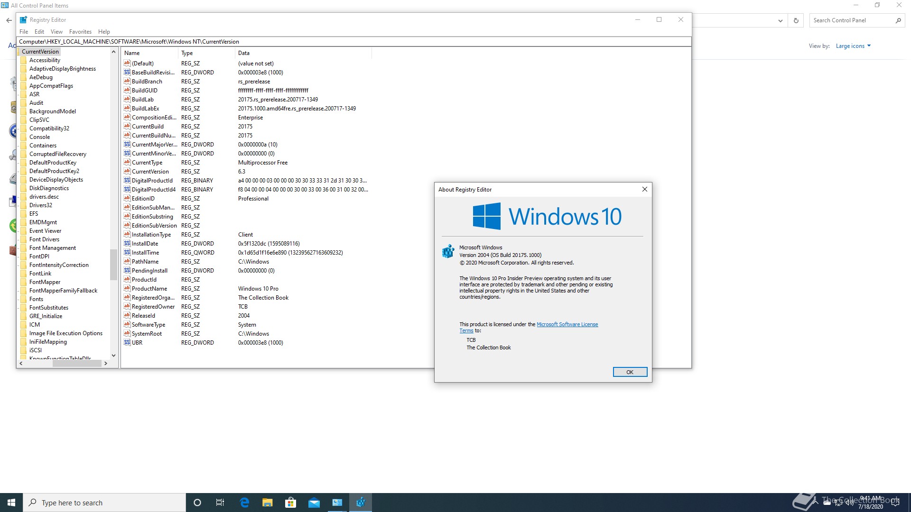Image resolution: width=911 pixels, height=512 pixels.
Task: Select the ReleaseId value name
Action: 143,316
